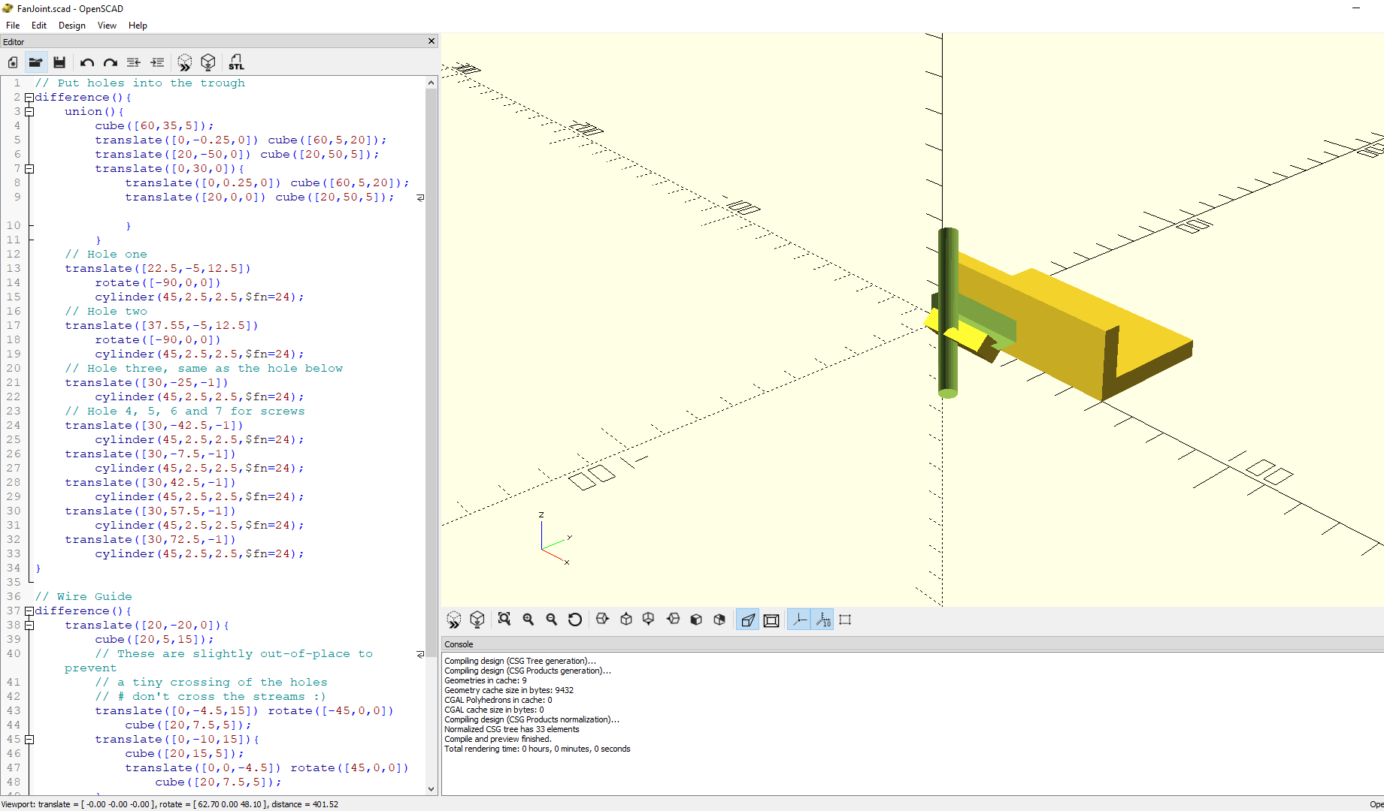Save the file with the floppy icon
Screen dimensions: 1384x811
pos(59,62)
